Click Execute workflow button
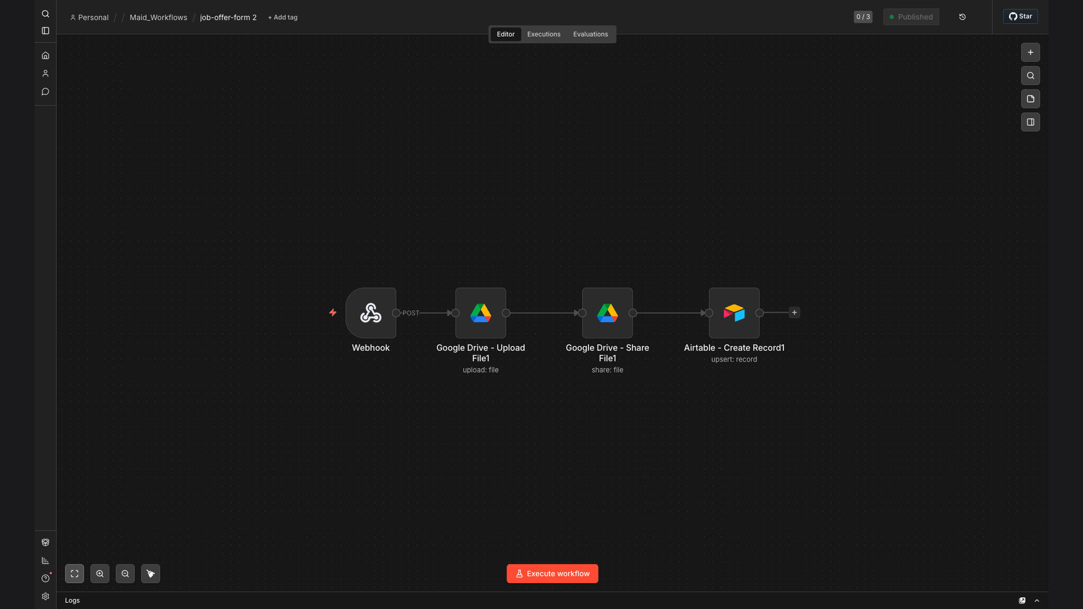This screenshot has height=609, width=1083. pyautogui.click(x=552, y=573)
